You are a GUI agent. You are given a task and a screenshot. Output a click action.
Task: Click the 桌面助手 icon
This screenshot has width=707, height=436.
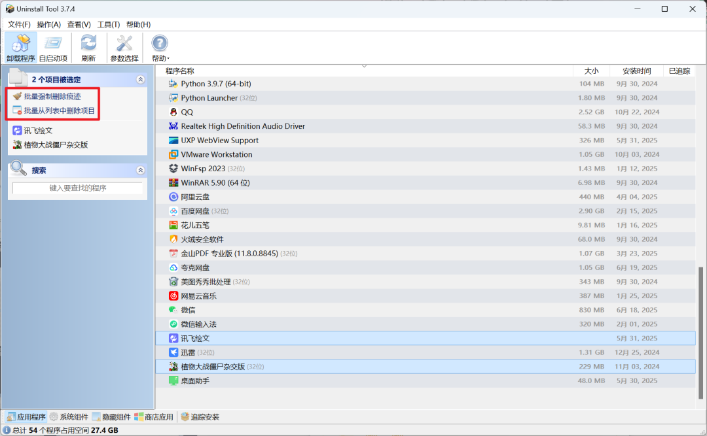pos(173,380)
